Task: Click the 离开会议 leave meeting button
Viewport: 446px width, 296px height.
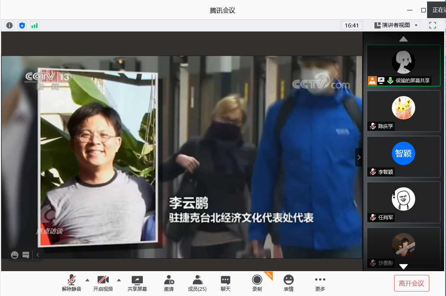Action: 411,283
